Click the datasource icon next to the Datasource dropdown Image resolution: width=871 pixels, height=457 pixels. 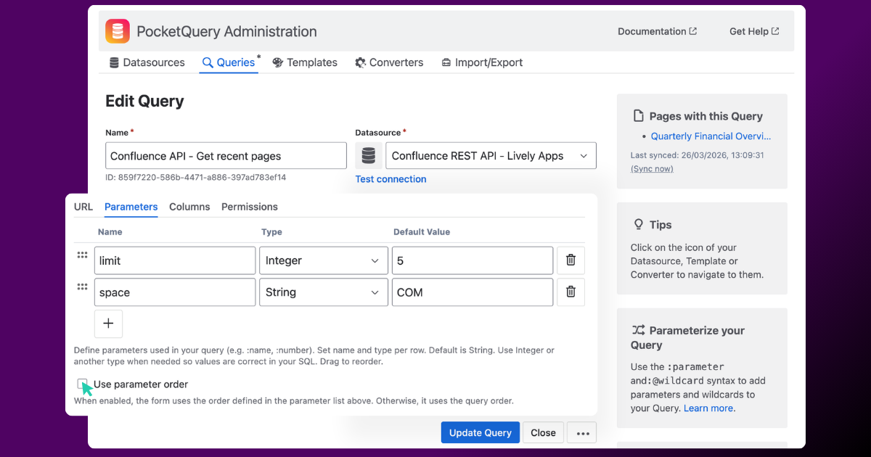[x=368, y=155]
